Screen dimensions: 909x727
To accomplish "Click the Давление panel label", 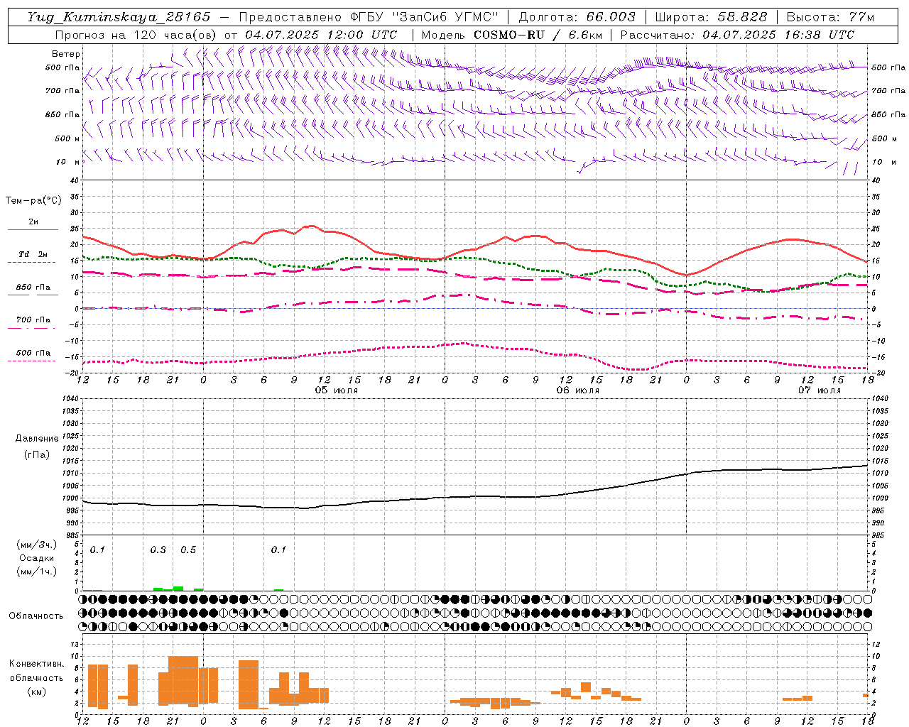I will (37, 439).
